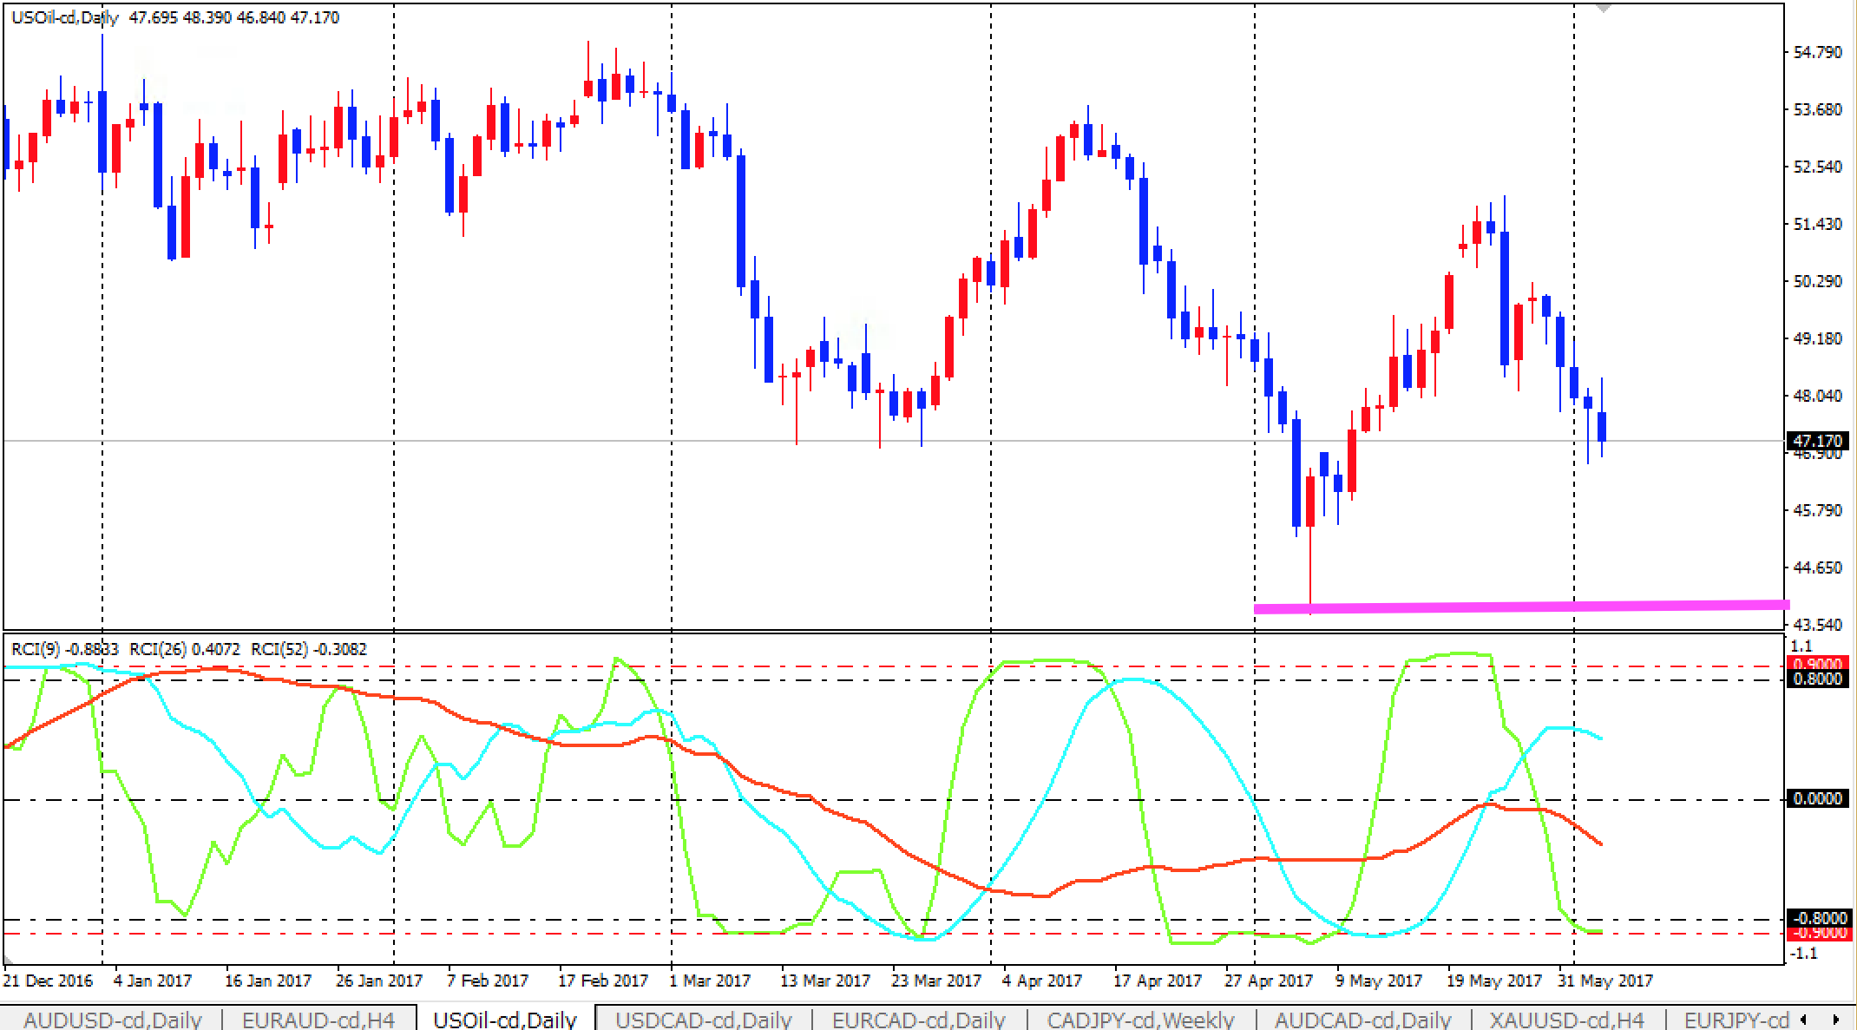Select the USOil-cd,Daily tab
Screen dimensions: 1857x1030
(x=505, y=1020)
